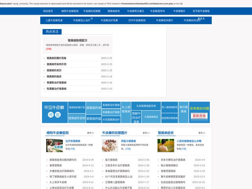
Task: Open article 泛昔洛韦片治疗银屑病
Action: click(x=117, y=165)
